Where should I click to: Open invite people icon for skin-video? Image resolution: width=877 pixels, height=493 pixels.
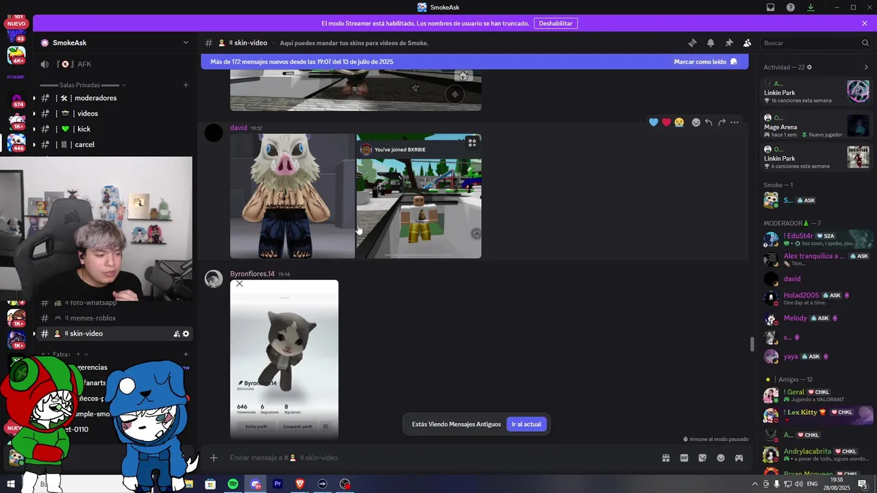(176, 333)
